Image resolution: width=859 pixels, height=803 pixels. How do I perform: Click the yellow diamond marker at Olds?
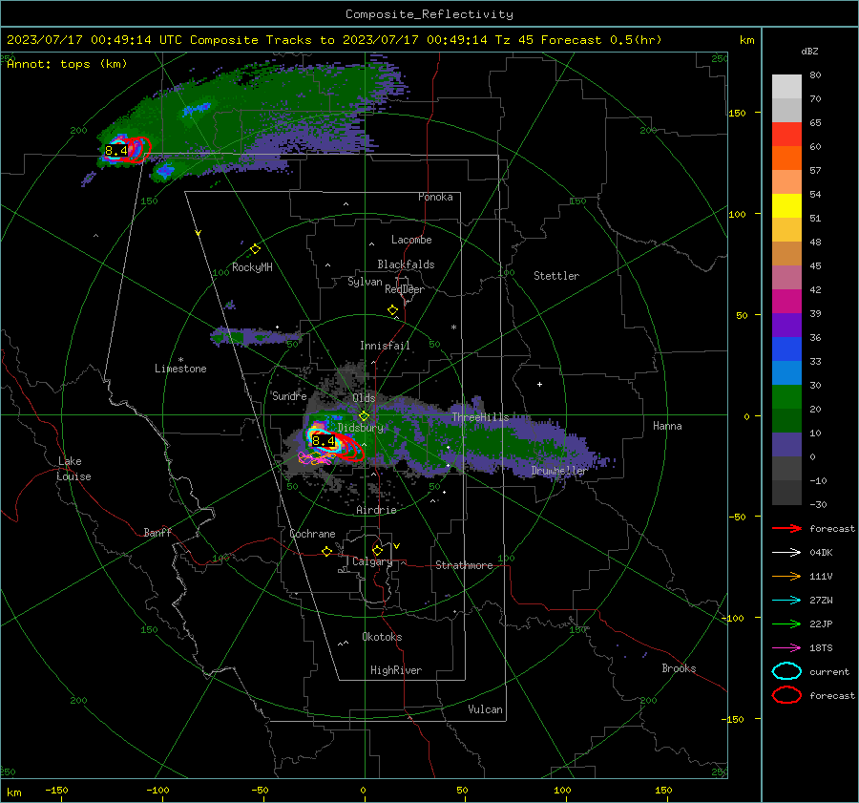tap(364, 416)
